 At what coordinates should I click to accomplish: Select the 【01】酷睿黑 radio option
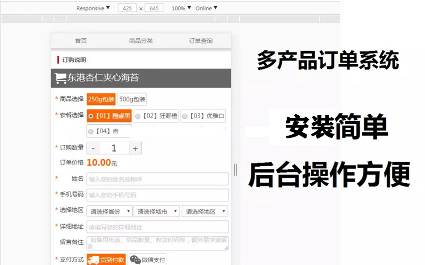tap(91, 116)
